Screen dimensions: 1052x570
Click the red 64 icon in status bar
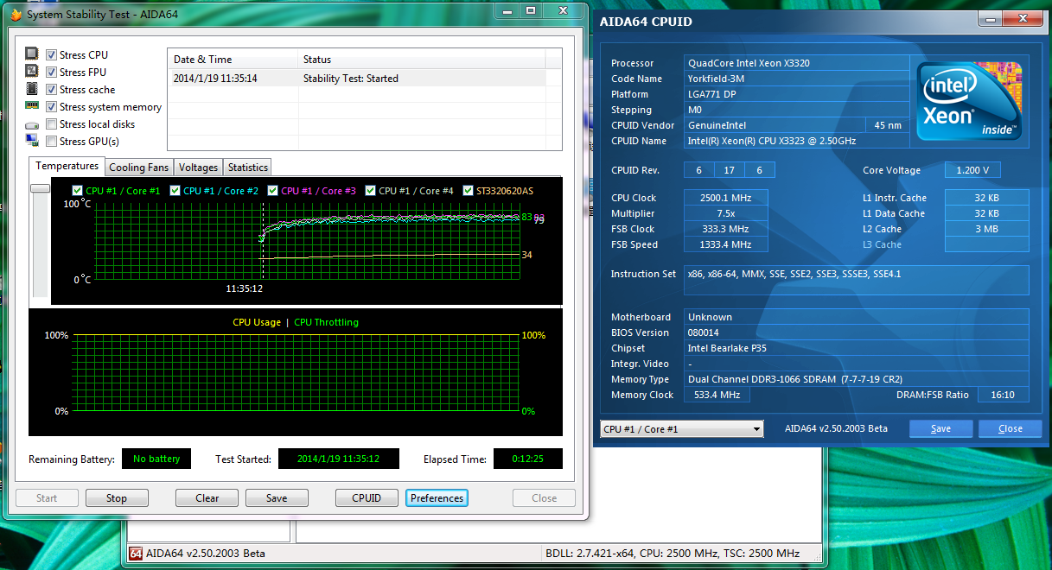coord(136,554)
